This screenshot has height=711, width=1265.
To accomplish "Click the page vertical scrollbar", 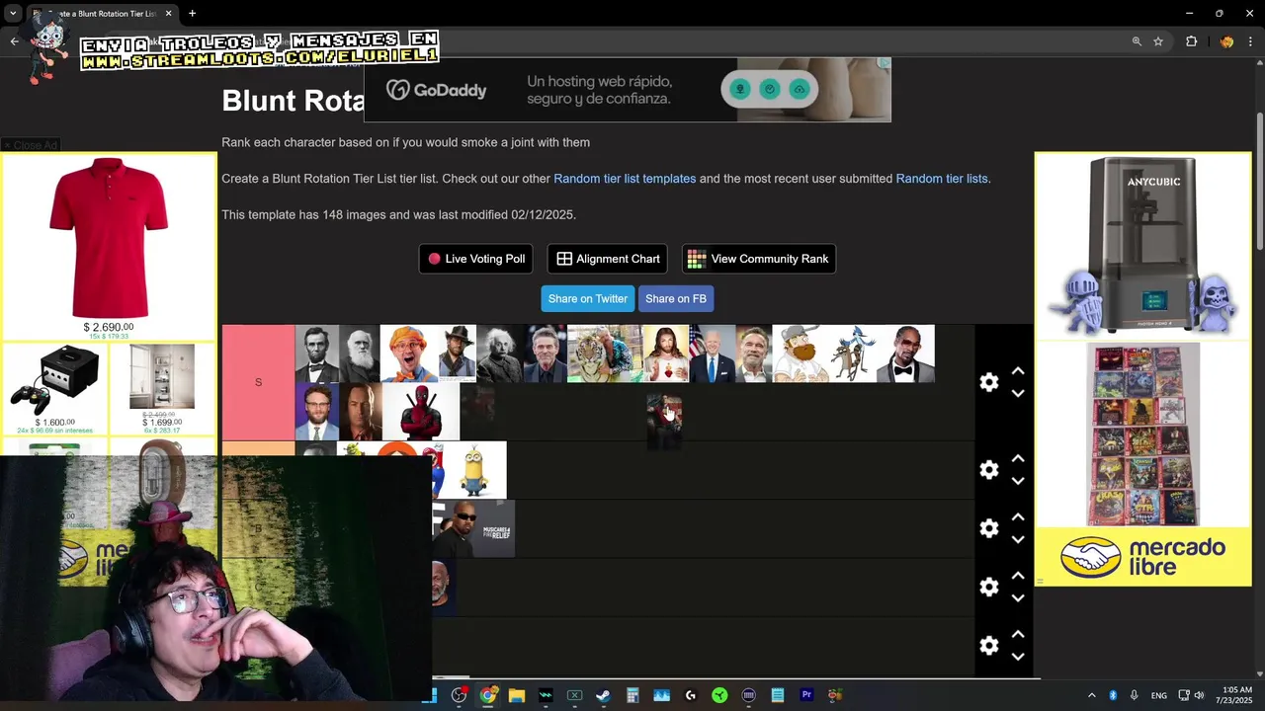I will click(1259, 183).
